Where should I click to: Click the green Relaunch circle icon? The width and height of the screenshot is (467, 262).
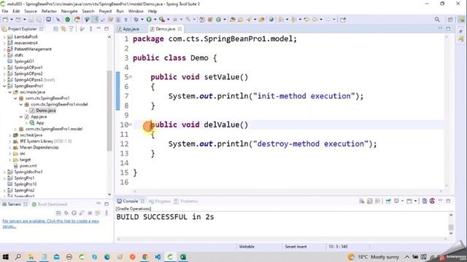(68, 20)
